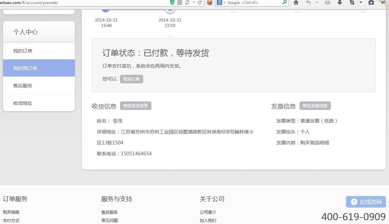Click 修改发票信息 button
The width and height of the screenshot is (389, 224).
click(x=315, y=106)
